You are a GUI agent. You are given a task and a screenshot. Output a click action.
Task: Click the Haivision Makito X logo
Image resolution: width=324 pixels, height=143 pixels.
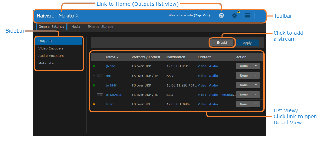57,16
